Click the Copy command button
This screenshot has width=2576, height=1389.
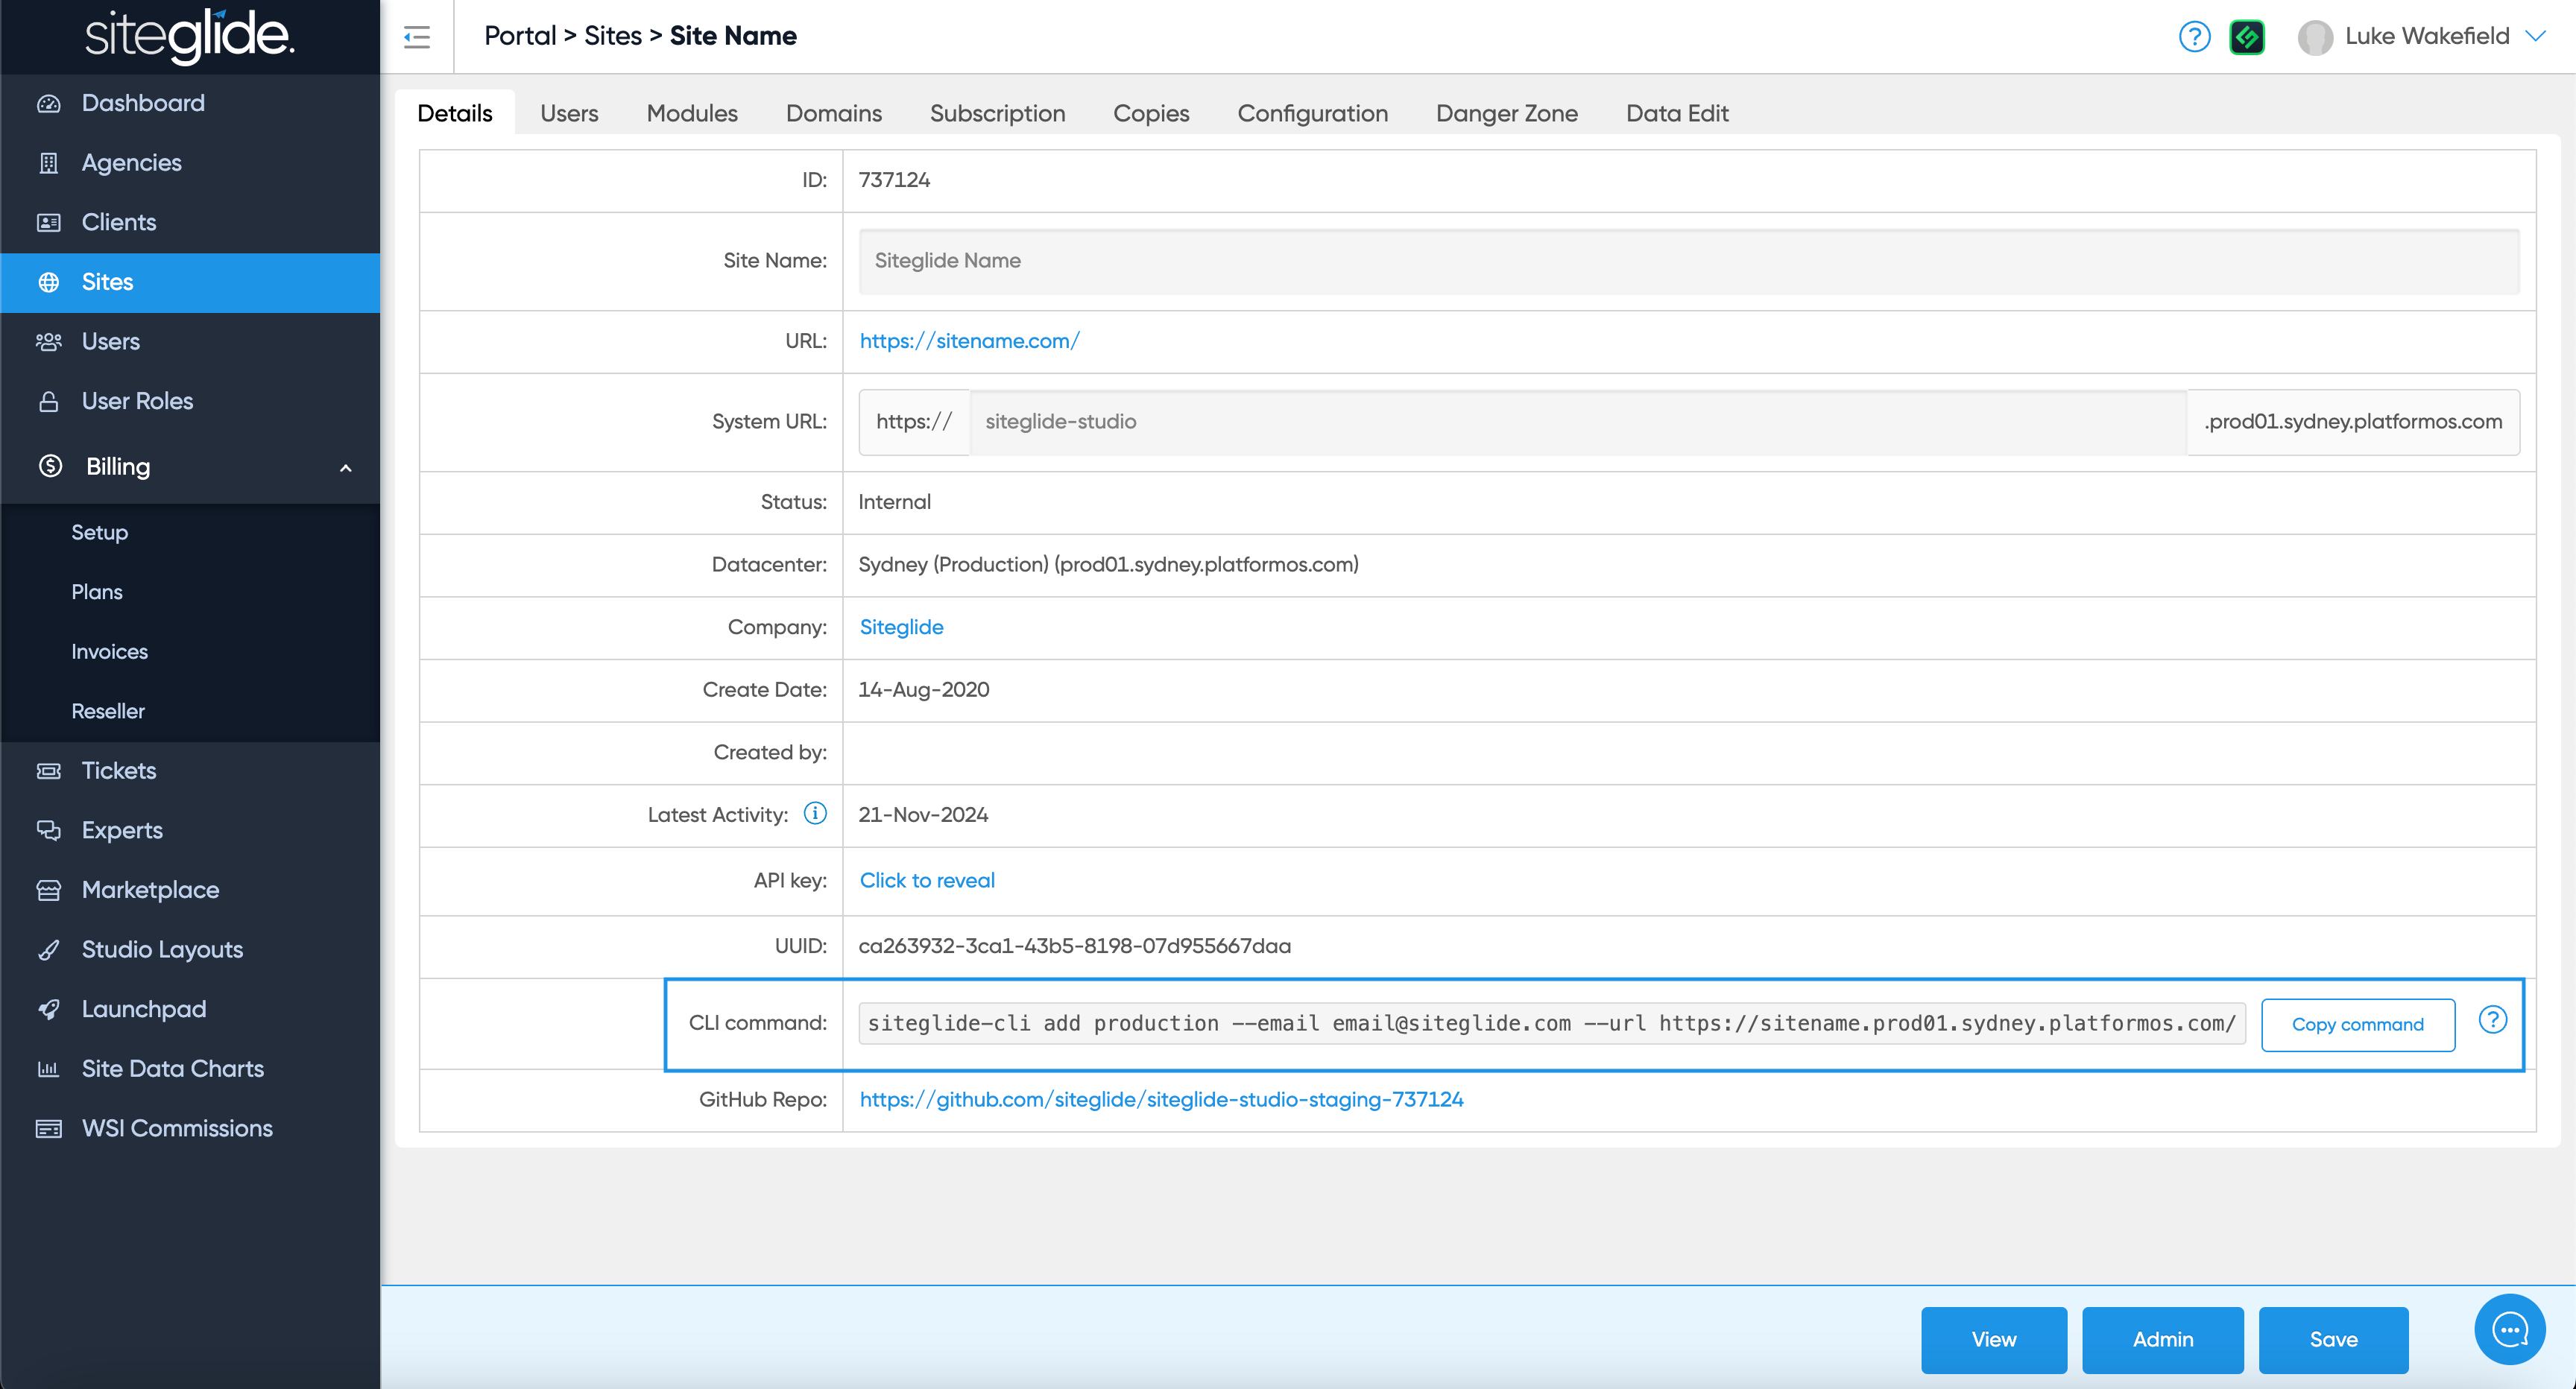[2357, 1024]
